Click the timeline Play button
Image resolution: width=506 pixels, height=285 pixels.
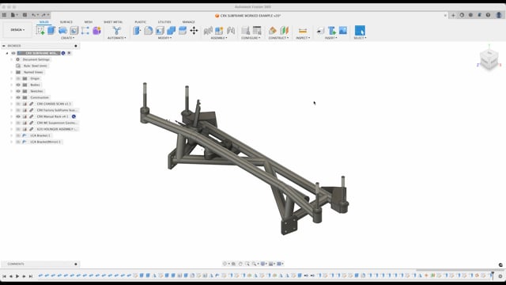(x=17, y=276)
